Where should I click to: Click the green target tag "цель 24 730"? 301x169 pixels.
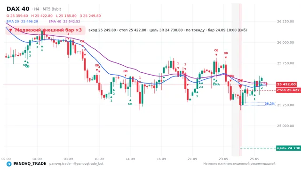coord(288,148)
